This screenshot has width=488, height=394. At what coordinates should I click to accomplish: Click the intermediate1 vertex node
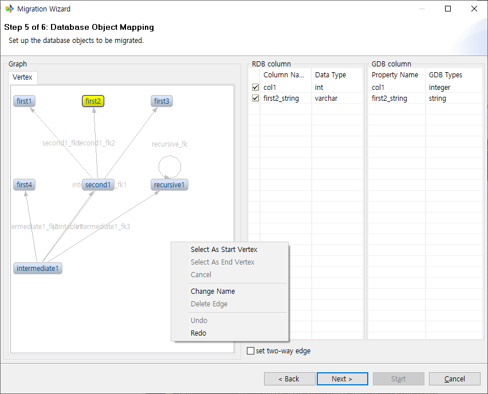coord(38,269)
